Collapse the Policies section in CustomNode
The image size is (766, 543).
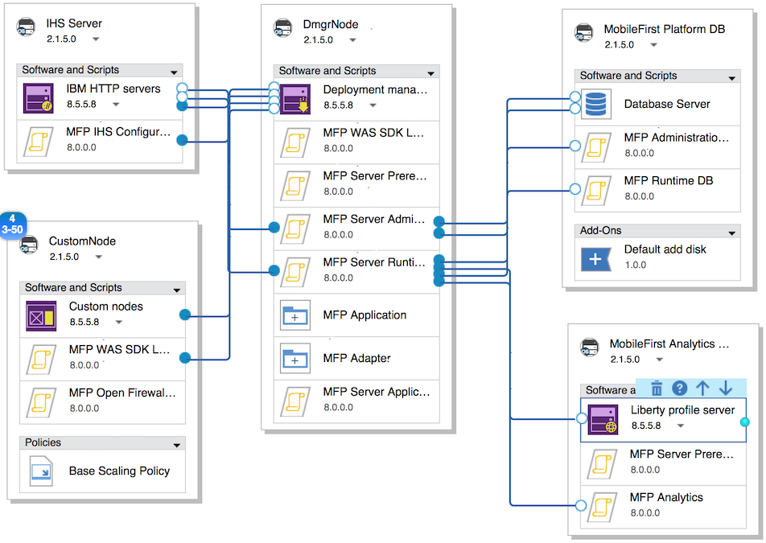click(x=177, y=445)
